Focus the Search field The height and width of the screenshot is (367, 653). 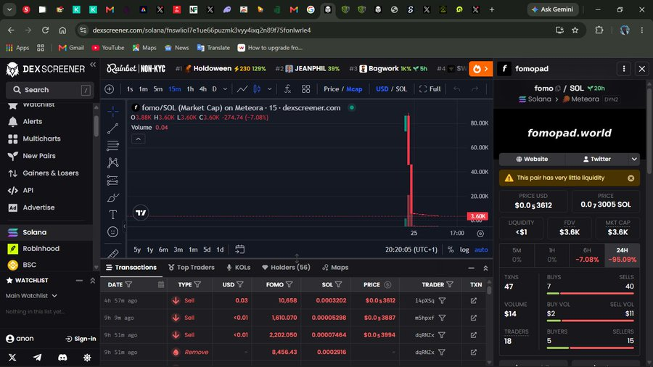tap(50, 90)
